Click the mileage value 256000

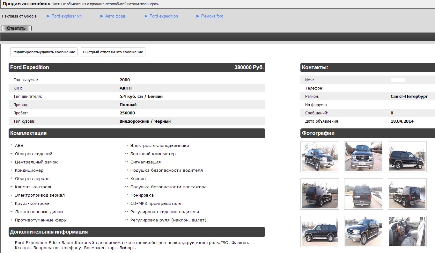pos(127,113)
